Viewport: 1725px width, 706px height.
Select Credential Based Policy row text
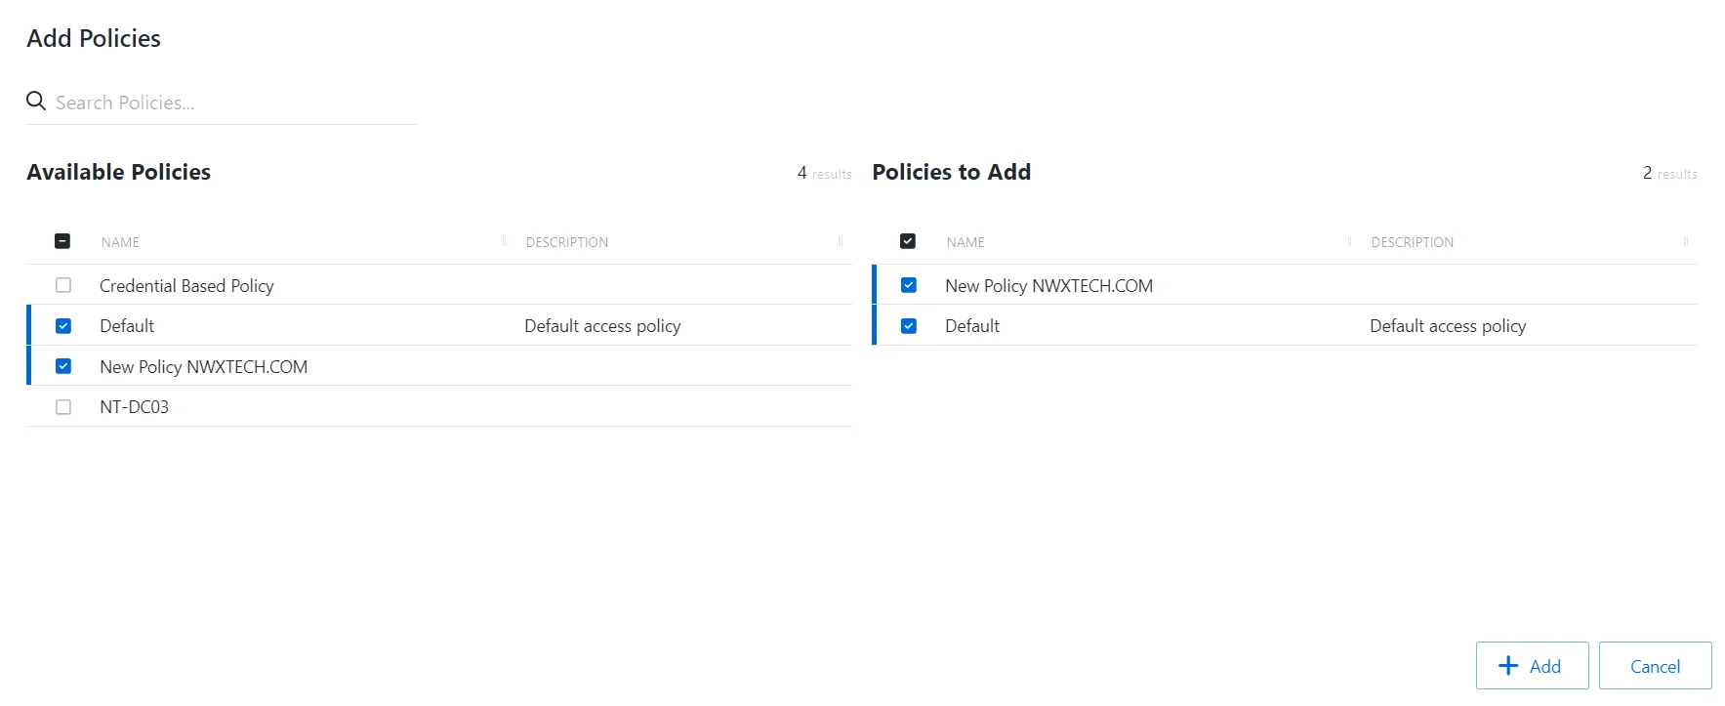[x=186, y=286]
